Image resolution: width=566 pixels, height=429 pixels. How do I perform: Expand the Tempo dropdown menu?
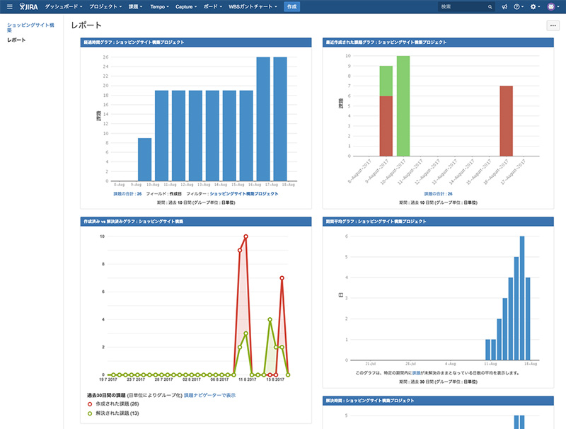tap(160, 6)
